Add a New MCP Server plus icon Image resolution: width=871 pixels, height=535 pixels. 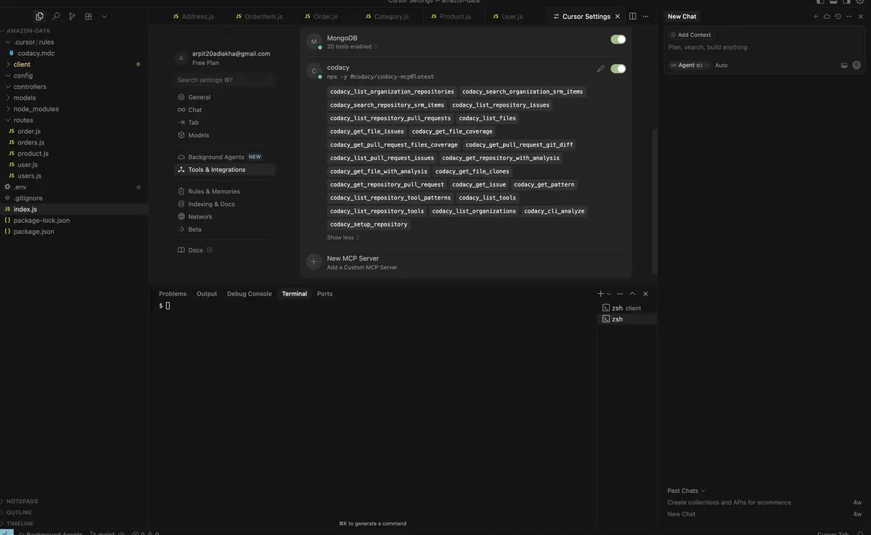(314, 262)
